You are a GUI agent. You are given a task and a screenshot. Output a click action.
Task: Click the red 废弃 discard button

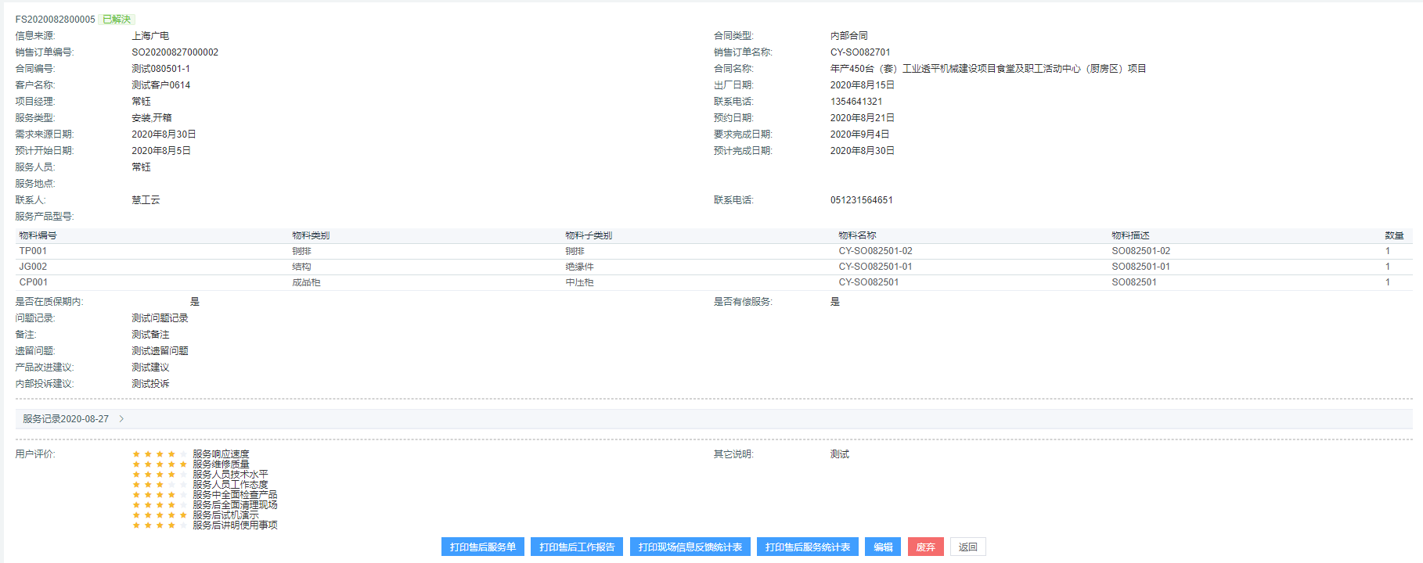[925, 547]
